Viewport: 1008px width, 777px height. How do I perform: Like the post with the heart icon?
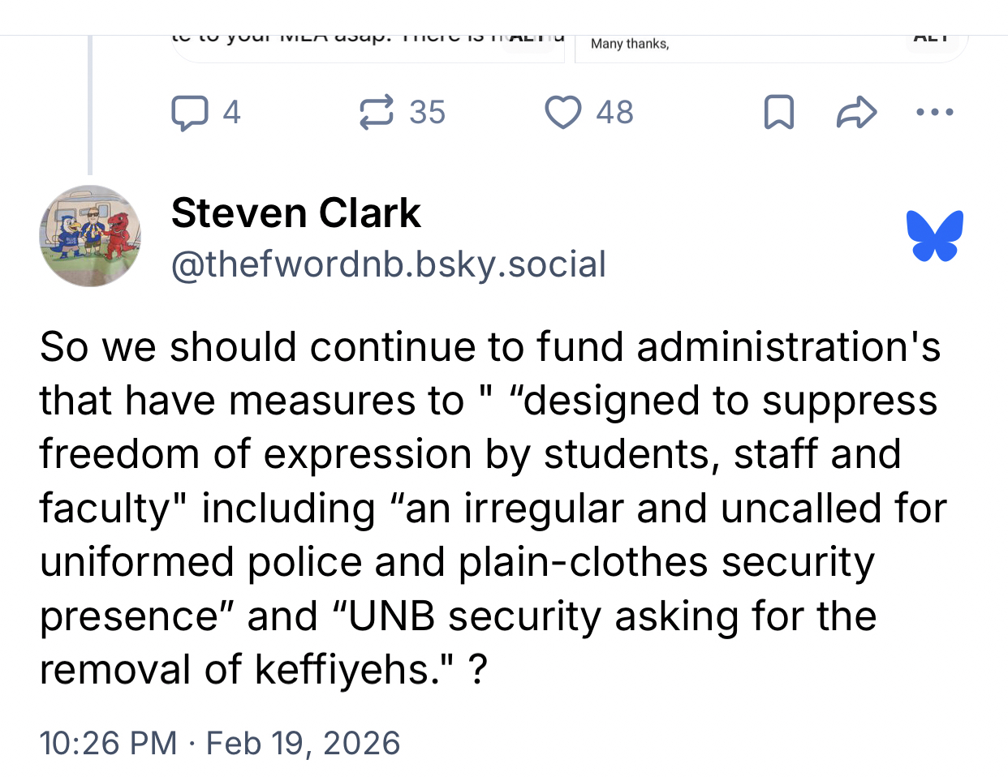(562, 112)
